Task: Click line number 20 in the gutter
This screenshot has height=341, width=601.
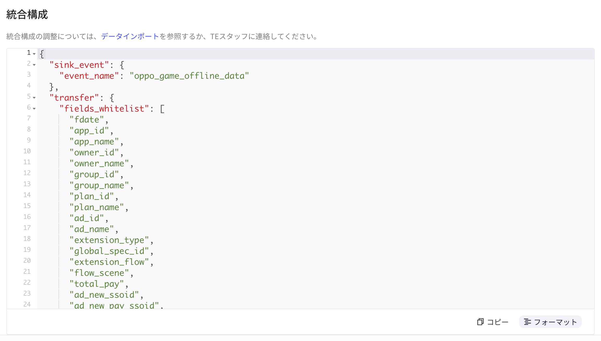Action: (27, 261)
